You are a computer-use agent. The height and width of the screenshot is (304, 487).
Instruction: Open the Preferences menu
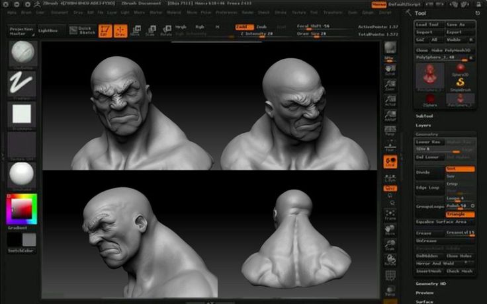[x=226, y=13]
